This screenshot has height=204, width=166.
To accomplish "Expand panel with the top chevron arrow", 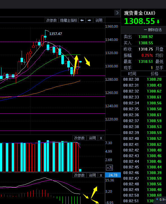I will [x=117, y=13].
